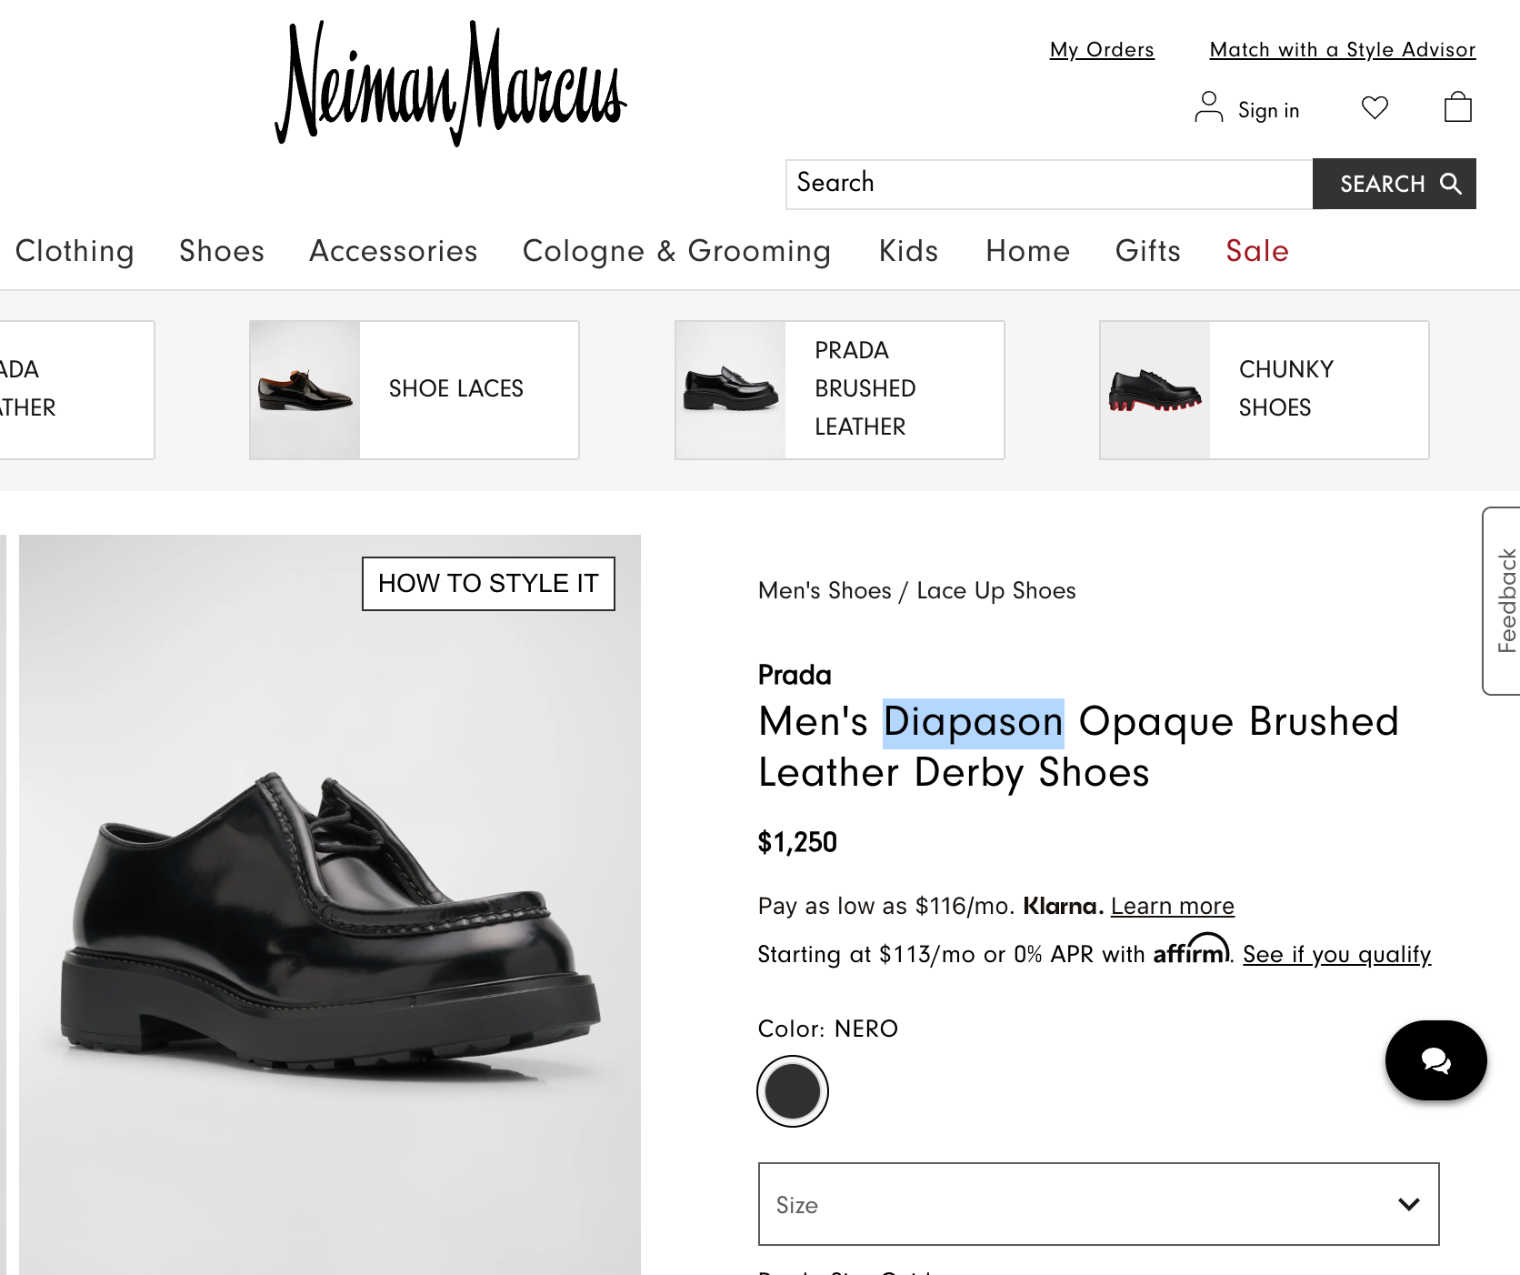The image size is (1520, 1275).
Task: Expand the Size dropdown
Action: point(1098,1204)
